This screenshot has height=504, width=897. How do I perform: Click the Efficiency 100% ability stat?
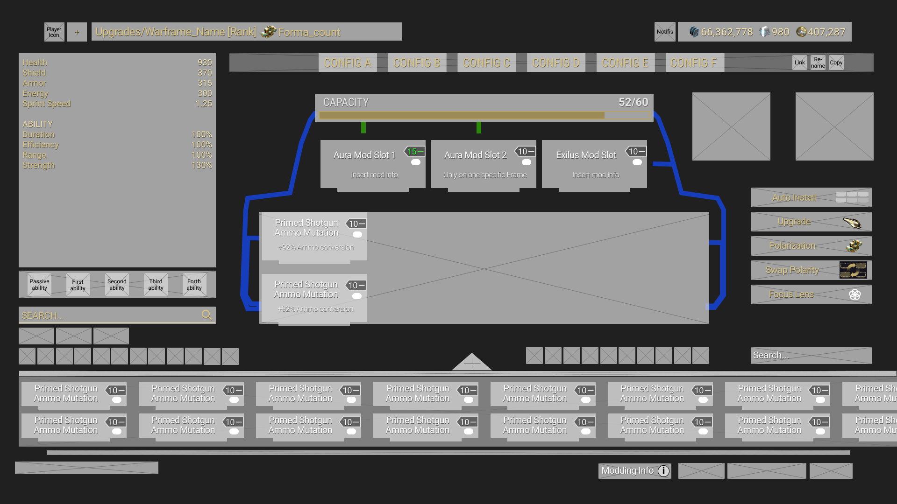pyautogui.click(x=117, y=145)
